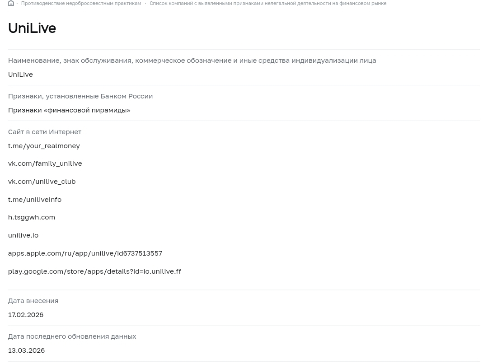
Task: Select the vk.com/unilive_club site entry
Action: [x=42, y=182]
